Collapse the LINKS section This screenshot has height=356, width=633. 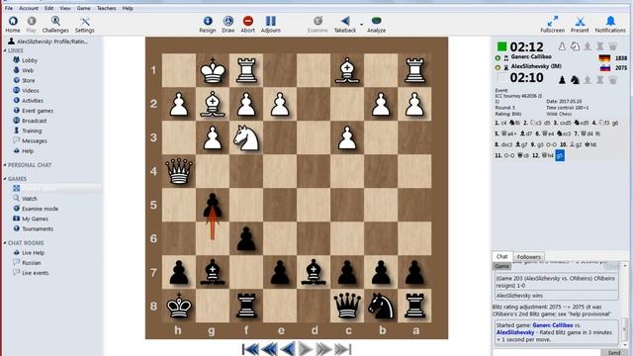pyautogui.click(x=5, y=50)
